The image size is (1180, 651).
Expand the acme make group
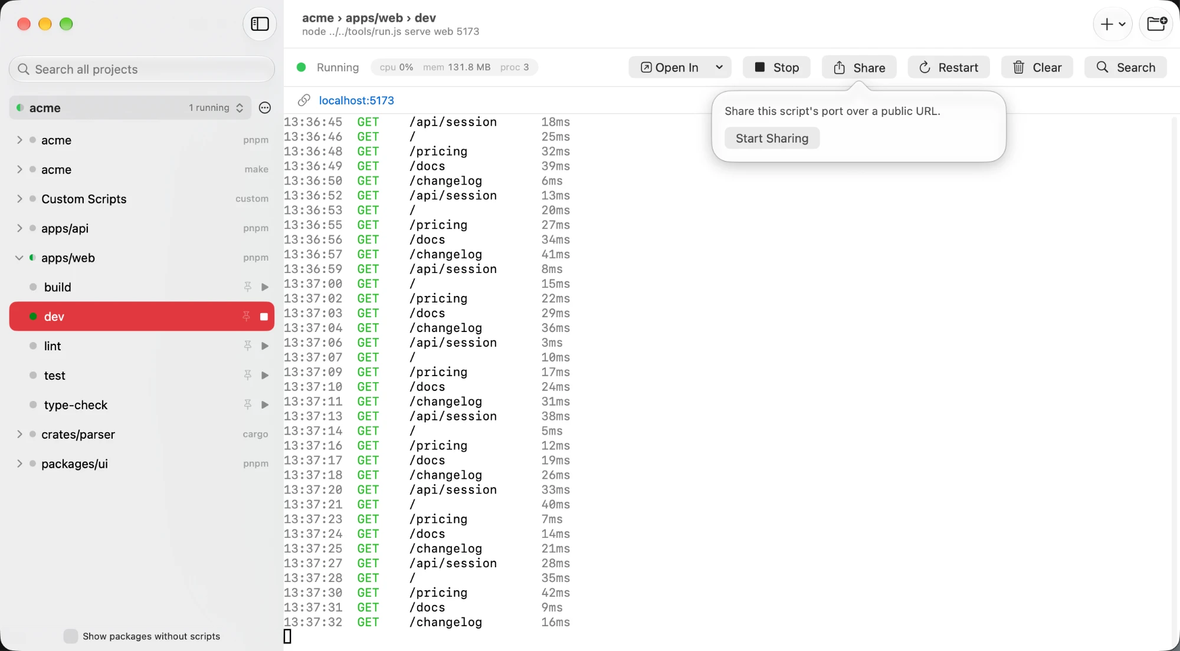(19, 169)
